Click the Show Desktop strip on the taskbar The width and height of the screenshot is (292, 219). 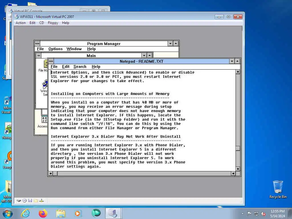tap(290, 213)
